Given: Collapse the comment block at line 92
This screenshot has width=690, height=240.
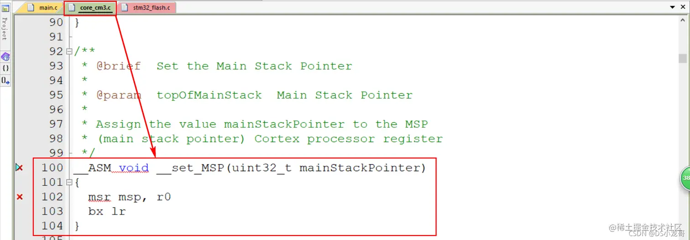Looking at the screenshot, I should click(69, 51).
